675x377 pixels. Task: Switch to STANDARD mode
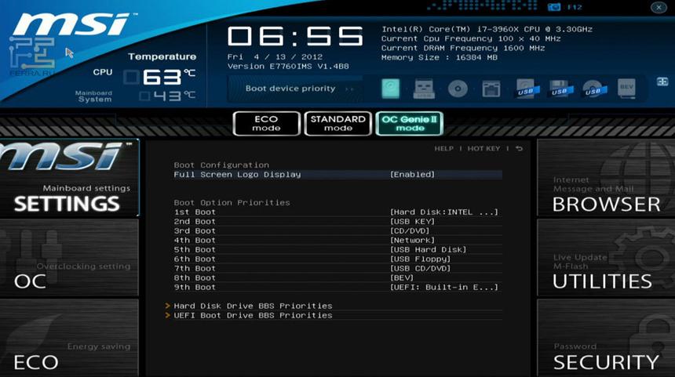(338, 123)
